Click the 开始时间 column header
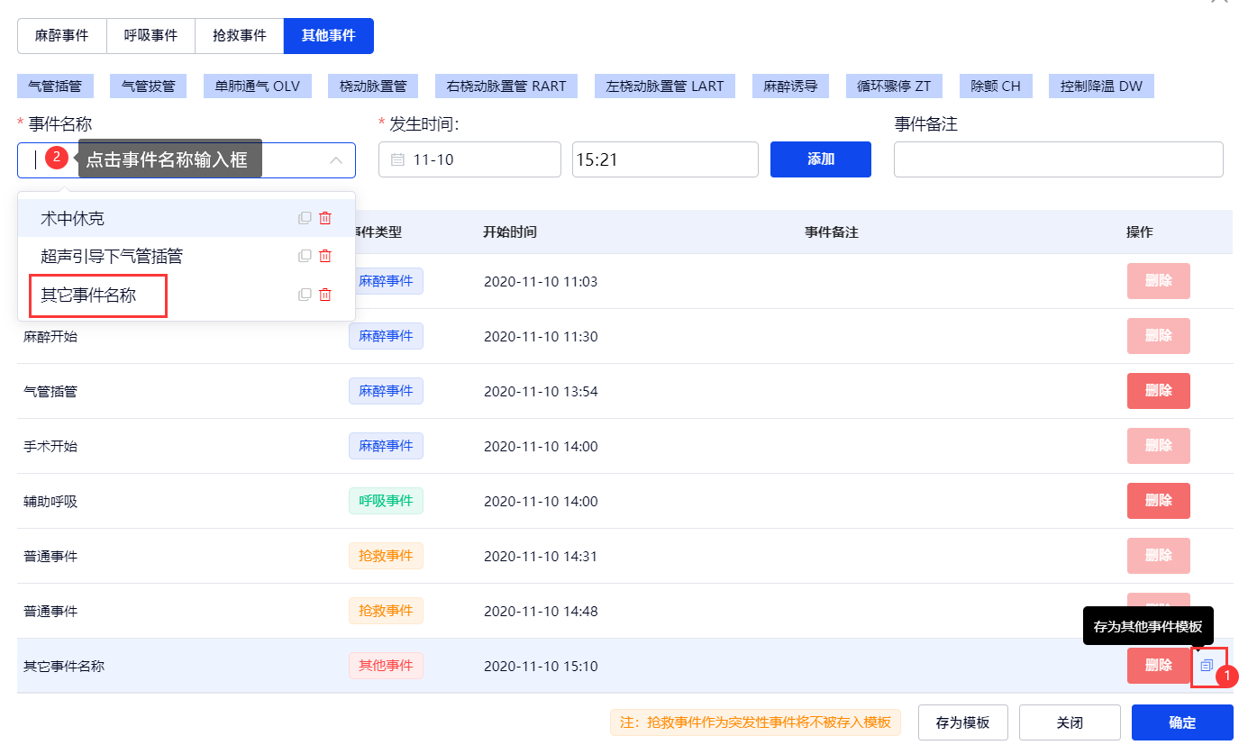 coord(510,232)
